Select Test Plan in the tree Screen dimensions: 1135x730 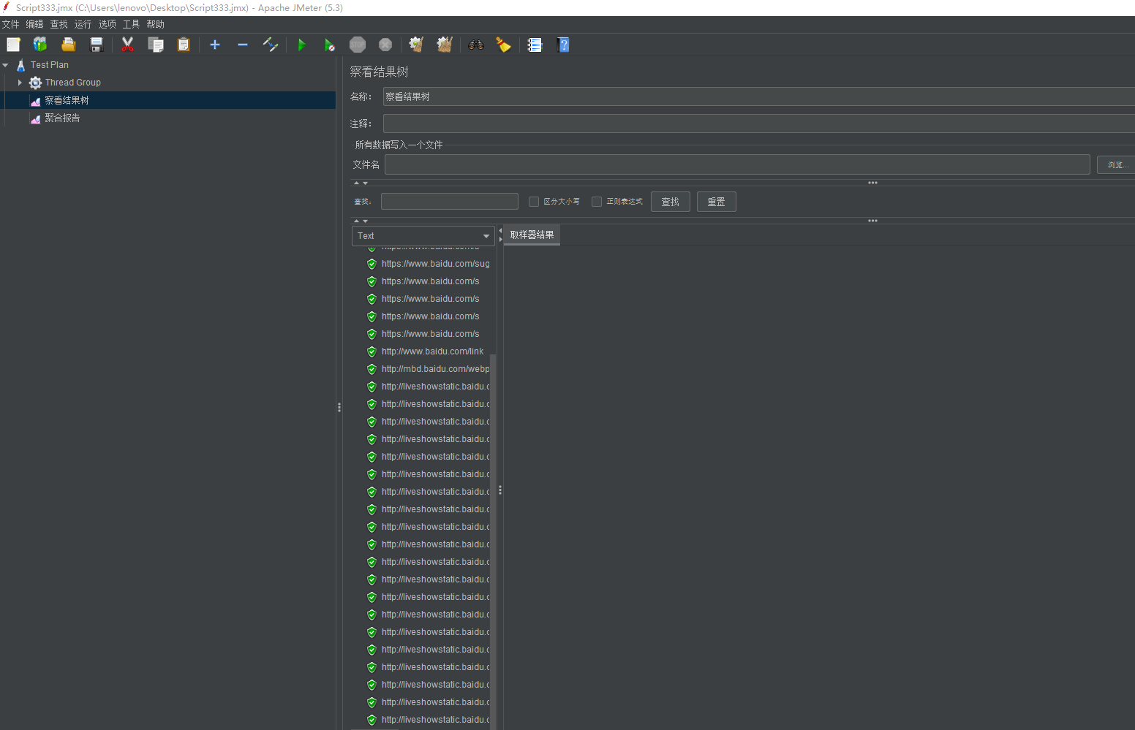50,65
